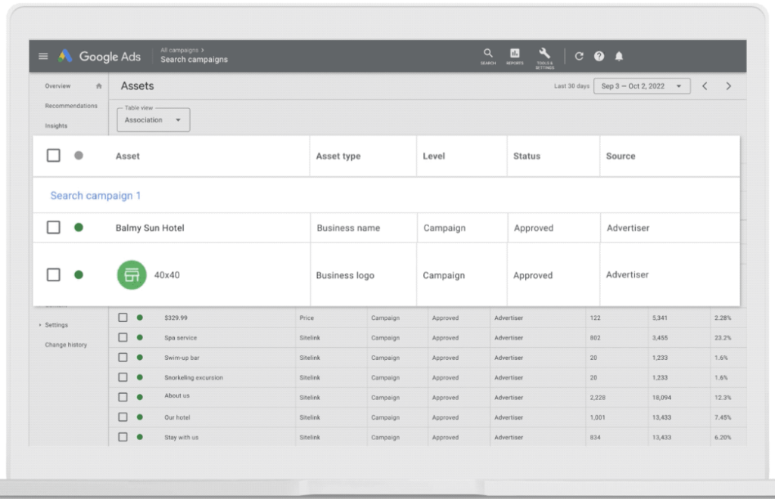Click the refresh icon
775x499 pixels.
point(579,57)
